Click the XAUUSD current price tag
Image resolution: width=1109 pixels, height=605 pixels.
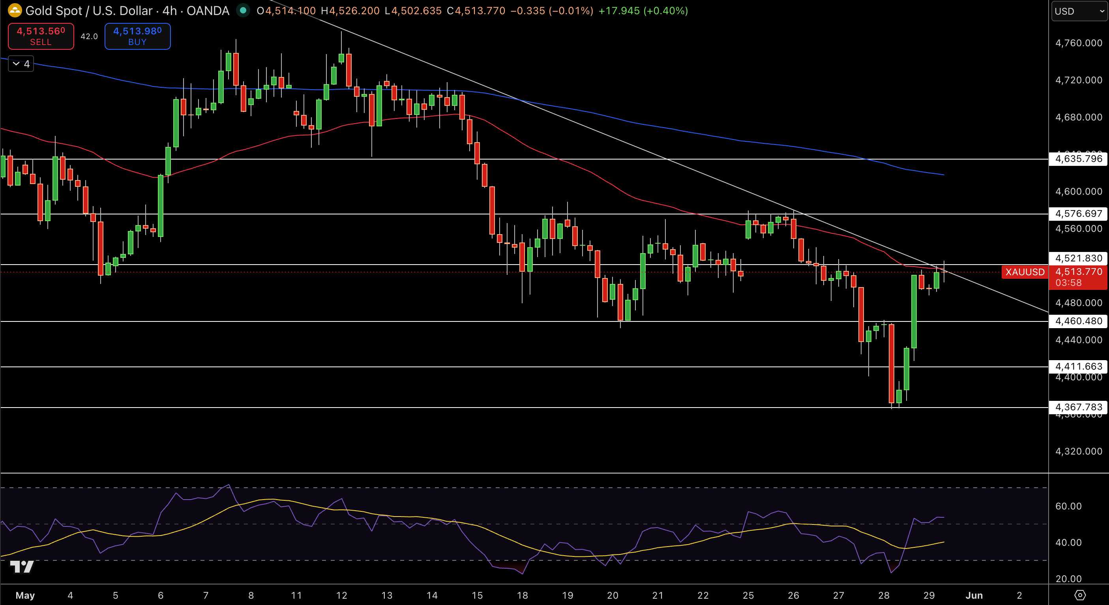click(x=1025, y=272)
